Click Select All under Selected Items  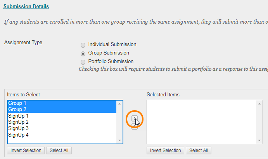[199, 150]
